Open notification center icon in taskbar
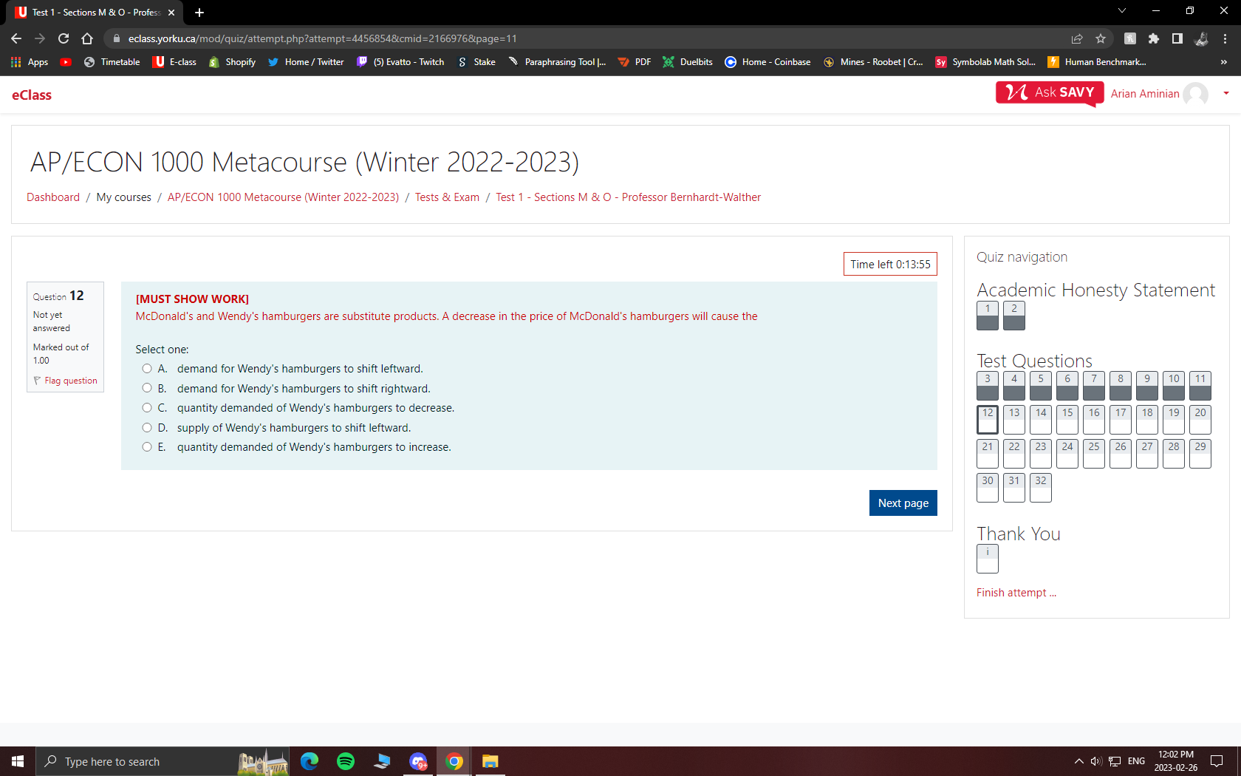Viewport: 1241px width, 776px height. (x=1217, y=761)
